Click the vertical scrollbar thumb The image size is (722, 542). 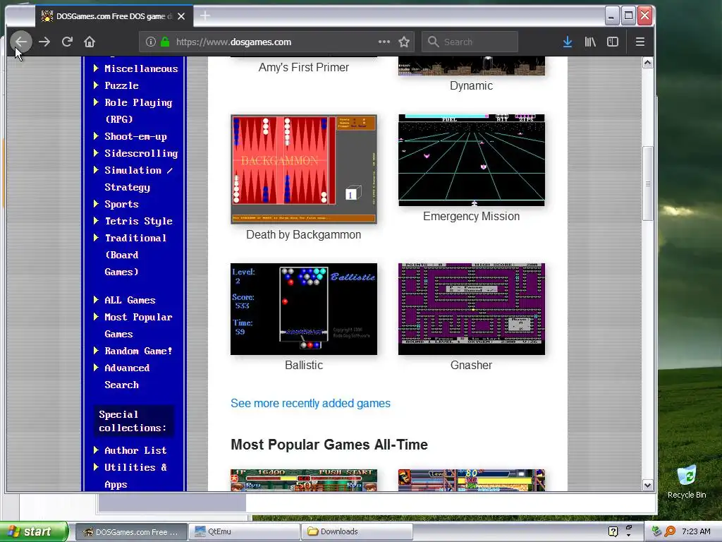pos(647,183)
